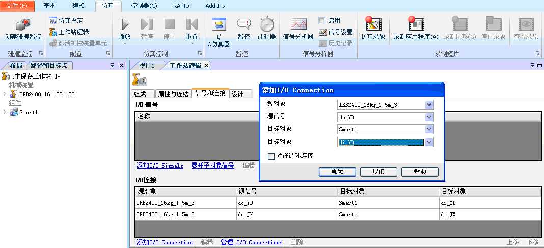
Task: Open 信号设置 in signal analyzer group
Action: click(x=336, y=32)
